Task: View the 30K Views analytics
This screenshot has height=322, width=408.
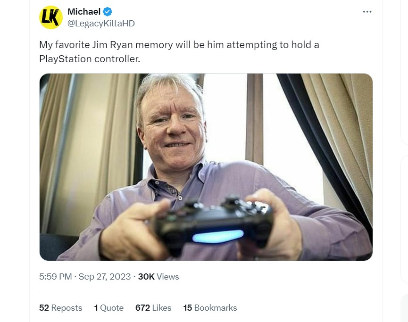Action: click(x=158, y=276)
